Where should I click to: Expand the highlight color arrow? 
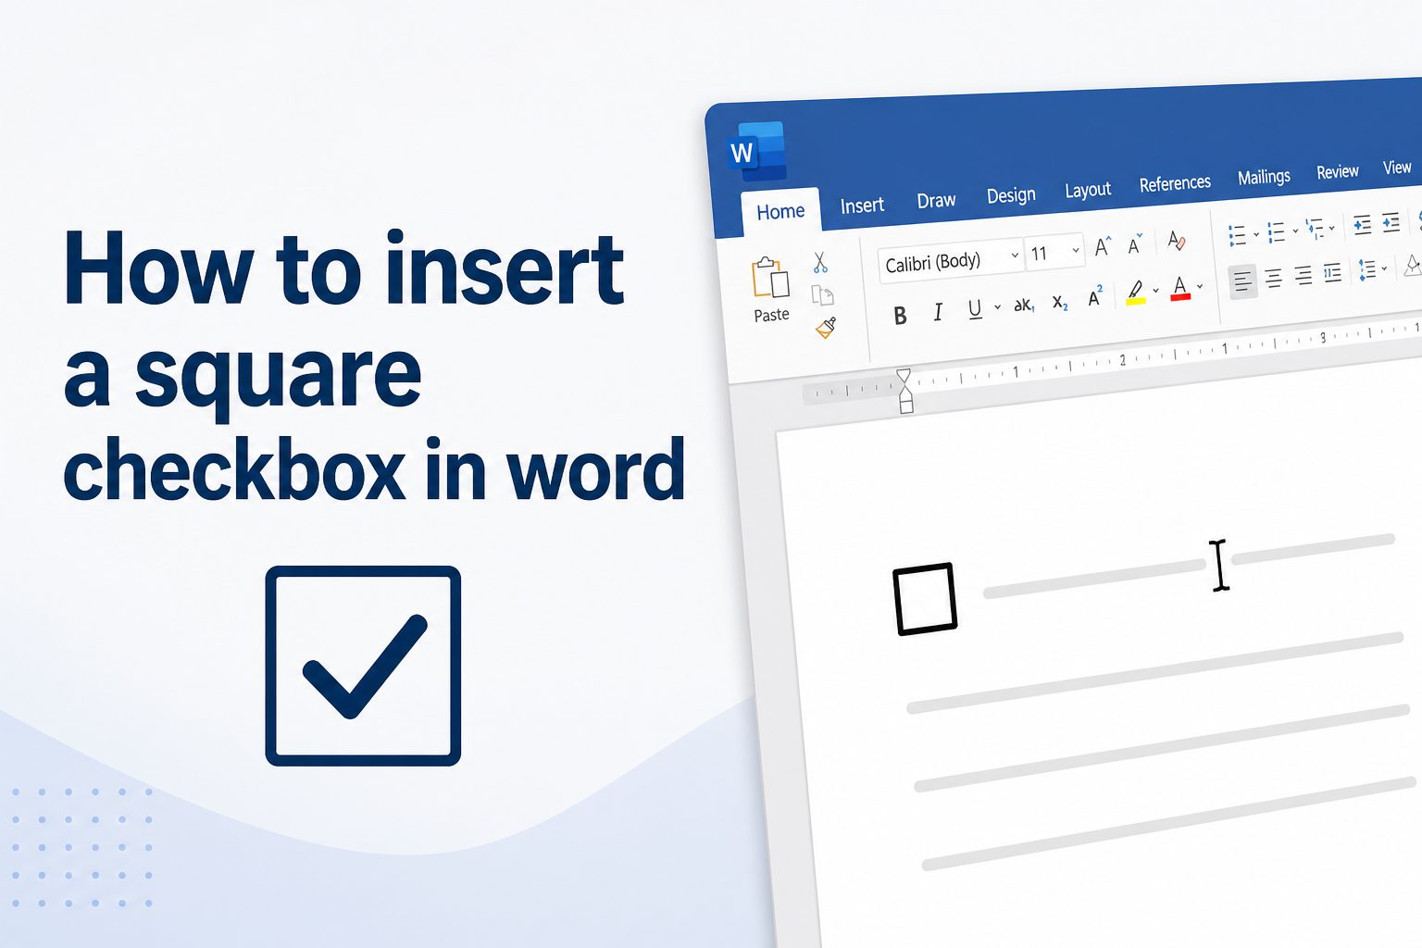1155,291
